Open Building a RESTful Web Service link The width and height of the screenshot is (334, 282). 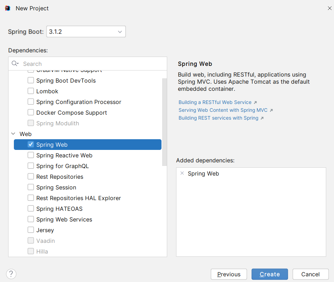tap(215, 102)
